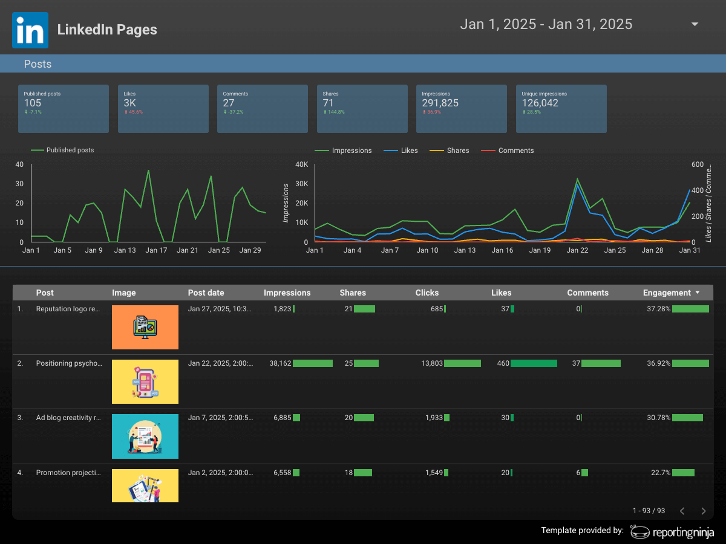The width and height of the screenshot is (726, 544).
Task: Go to previous table page arrow
Action: tap(682, 511)
